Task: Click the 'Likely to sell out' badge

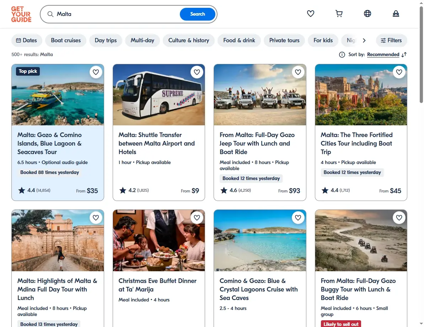Action: 341,324
